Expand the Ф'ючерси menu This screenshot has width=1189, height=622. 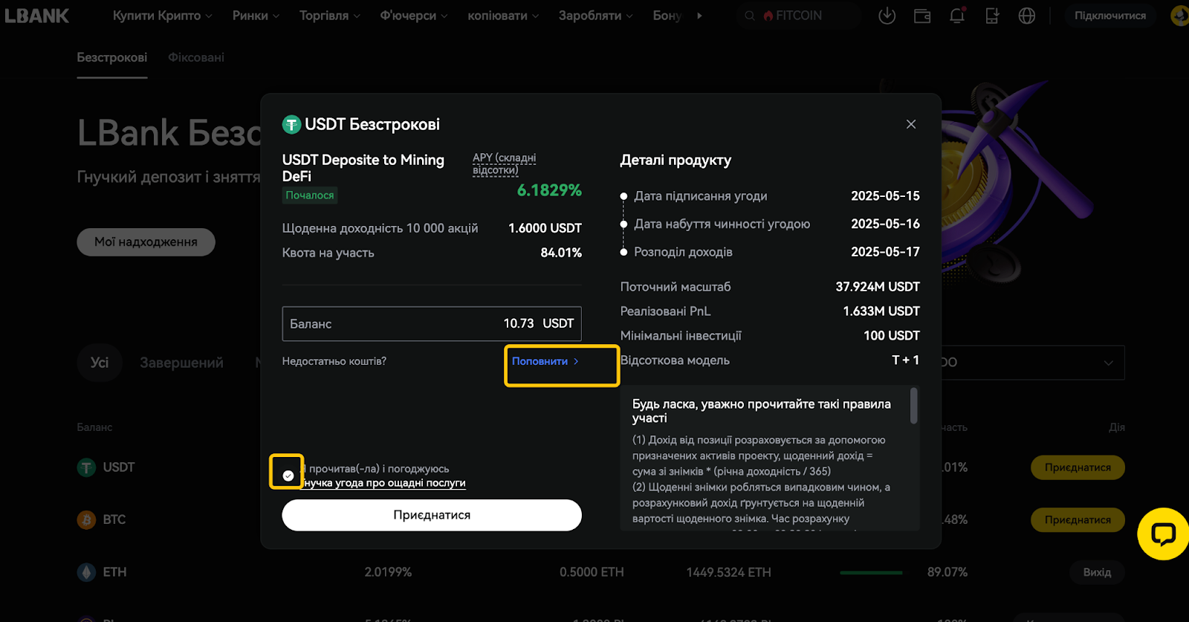point(414,16)
